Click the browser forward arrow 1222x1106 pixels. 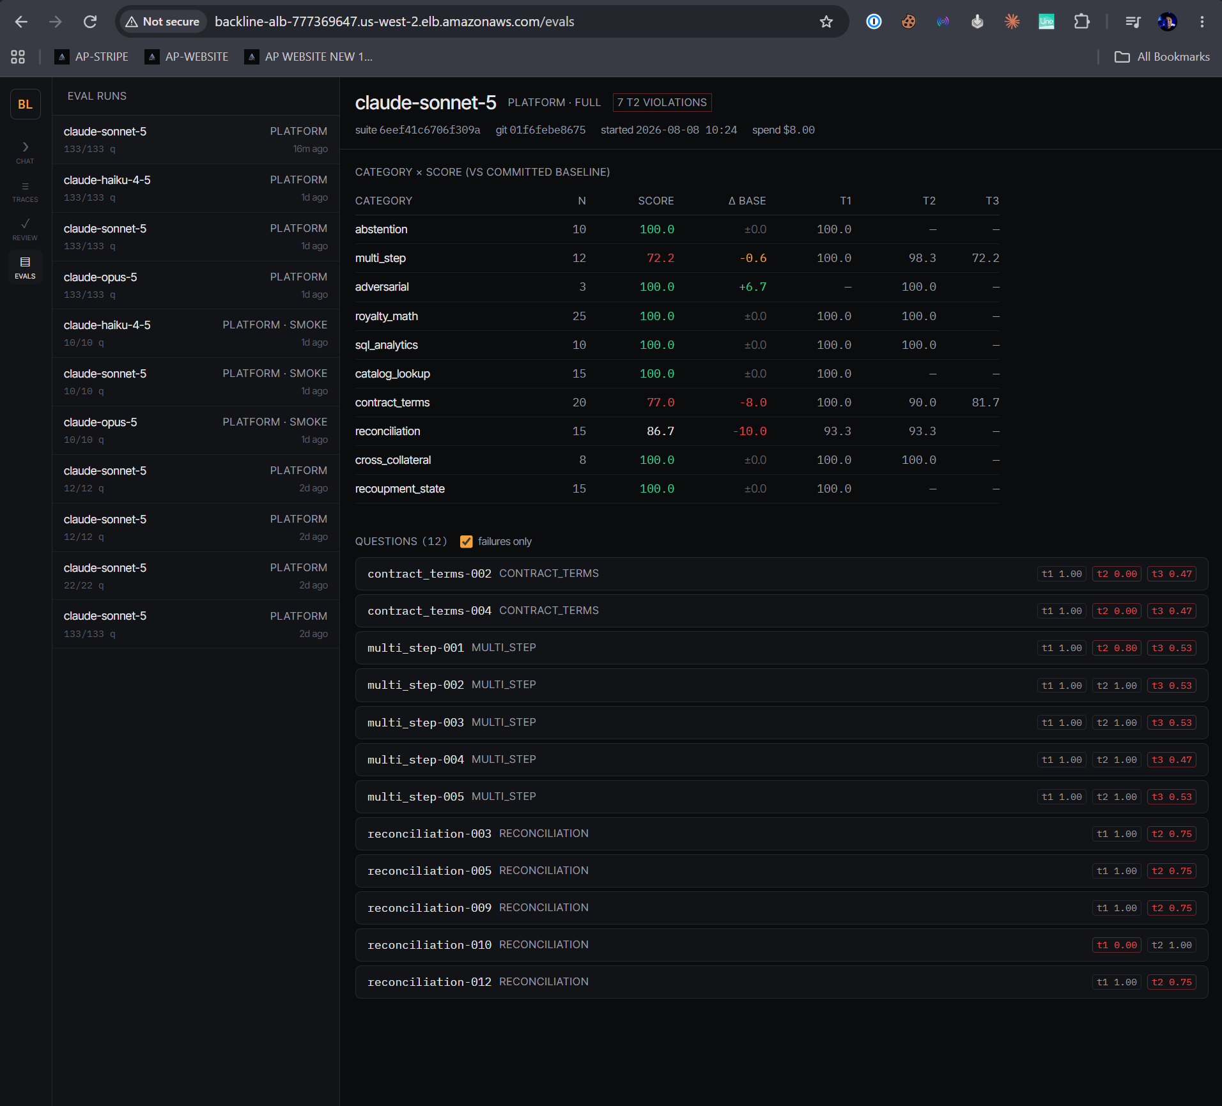56,22
